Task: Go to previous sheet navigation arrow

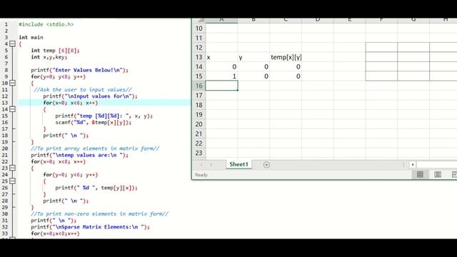Action: [201, 165]
